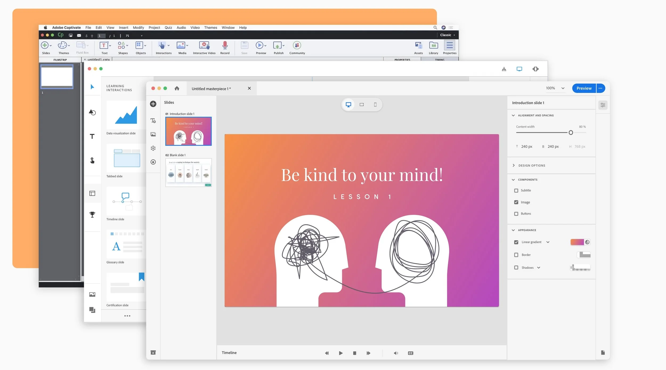This screenshot has height=370, width=666.
Task: Open the home icon beside project tab
Action: (177, 88)
